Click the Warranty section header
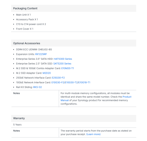The image size is (147, 141). (74, 118)
